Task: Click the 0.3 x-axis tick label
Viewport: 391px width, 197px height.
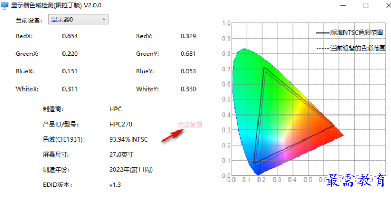Action: click(x=277, y=180)
